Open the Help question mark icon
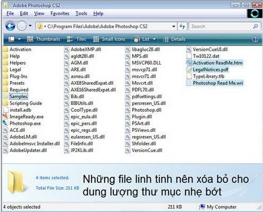 point(255,39)
